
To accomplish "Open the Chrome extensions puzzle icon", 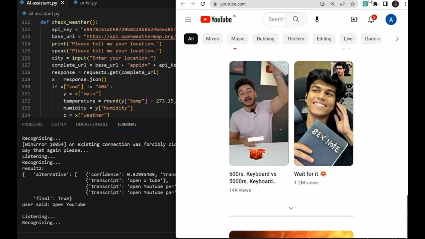I will click(x=375, y=4).
